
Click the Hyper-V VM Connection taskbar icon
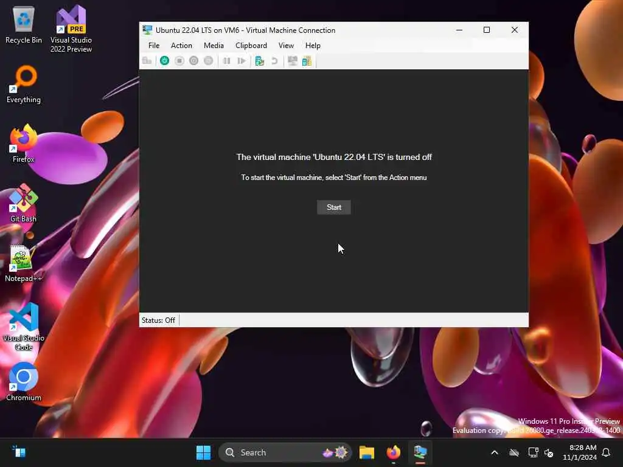coord(420,452)
